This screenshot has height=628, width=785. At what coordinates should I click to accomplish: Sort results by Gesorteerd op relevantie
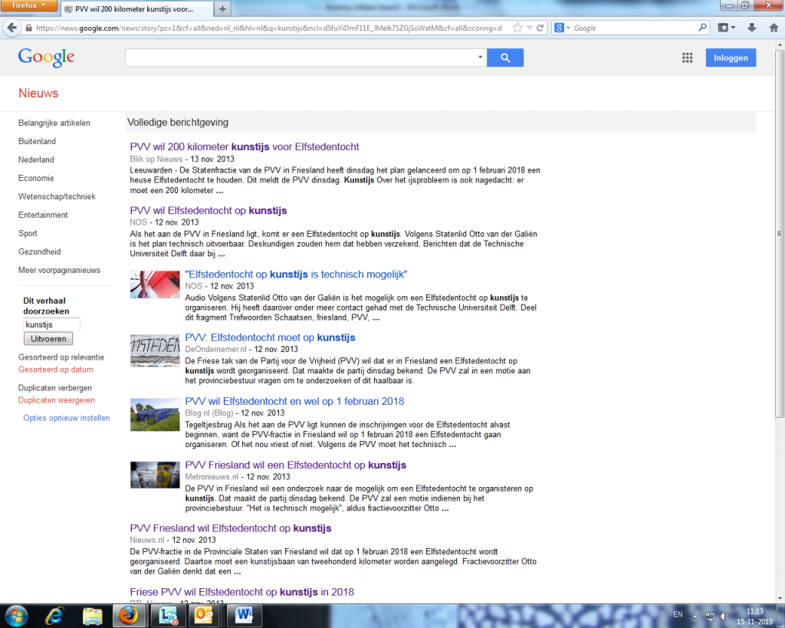pos(61,357)
